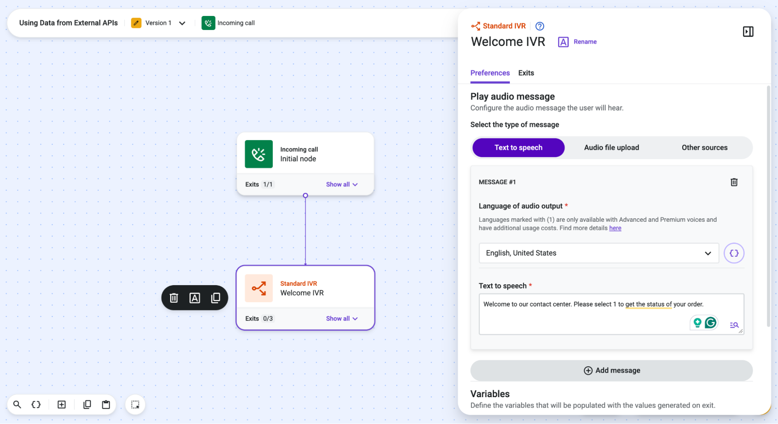The width and height of the screenshot is (778, 424).
Task: Click the green lightbulb suggestion icon
Action: pos(697,322)
